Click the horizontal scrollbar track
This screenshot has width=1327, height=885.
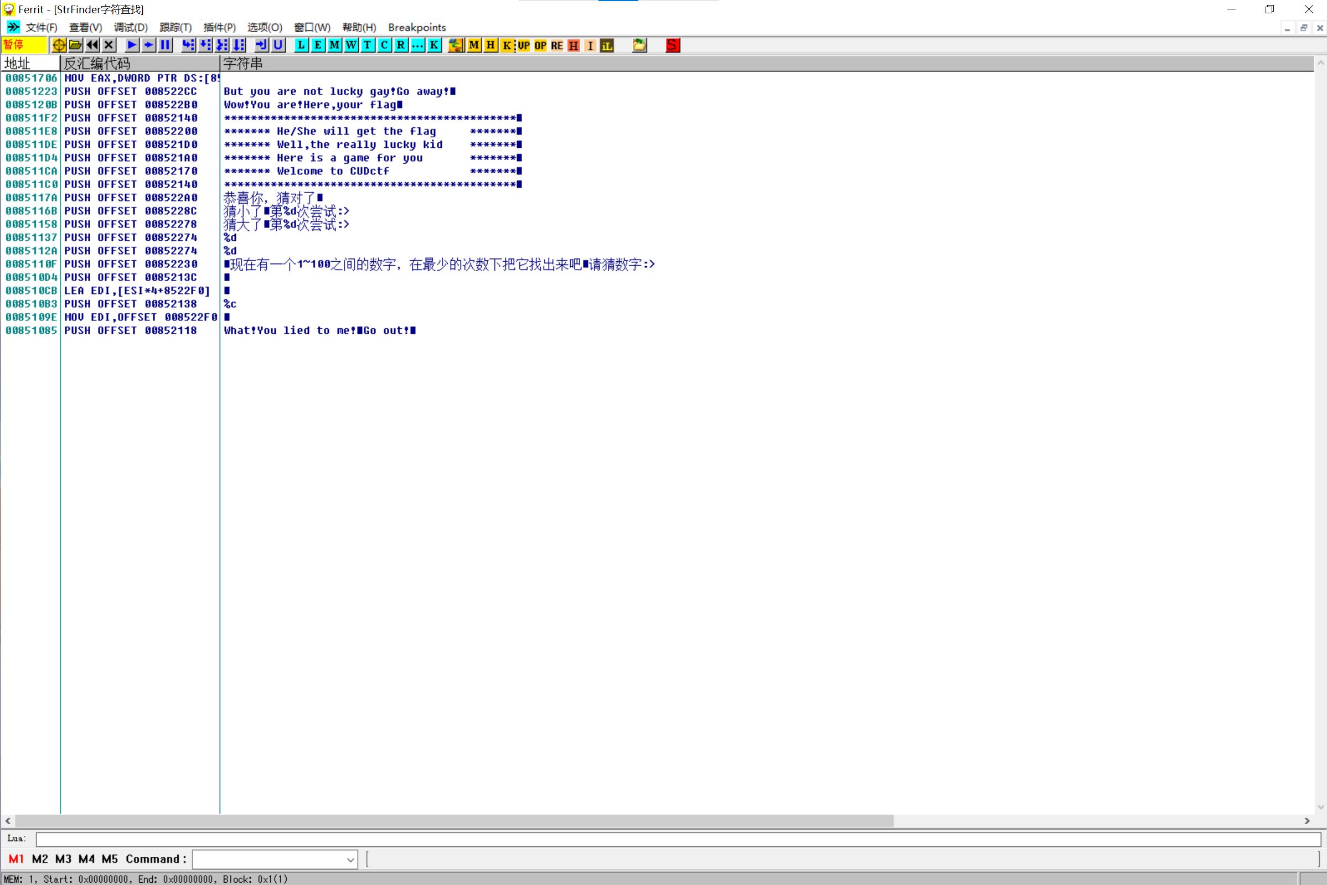(x=1101, y=820)
